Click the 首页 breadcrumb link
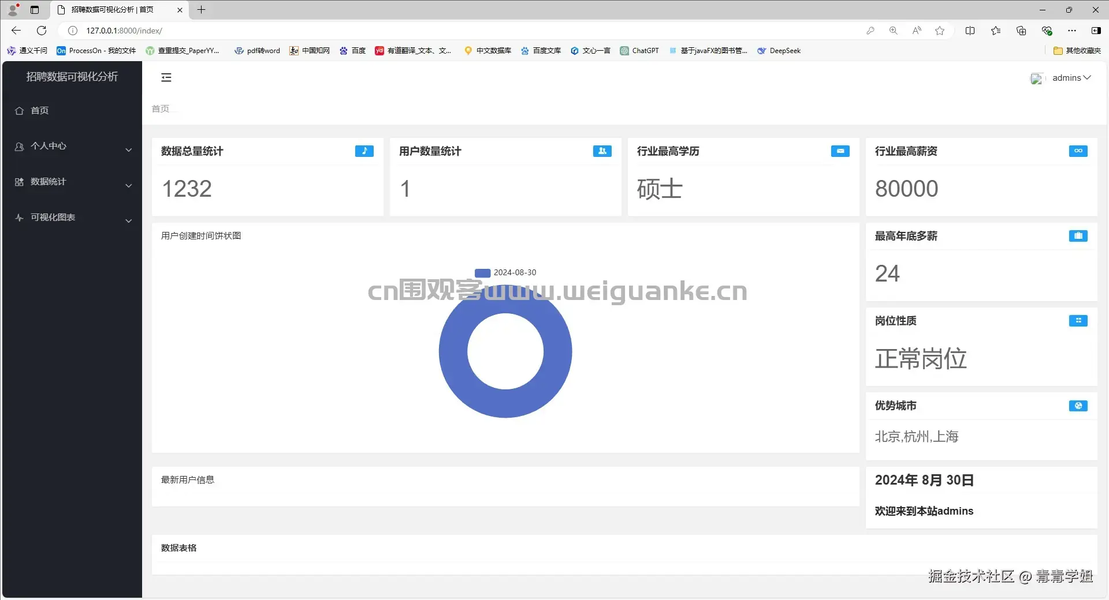1109x600 pixels. tap(161, 109)
